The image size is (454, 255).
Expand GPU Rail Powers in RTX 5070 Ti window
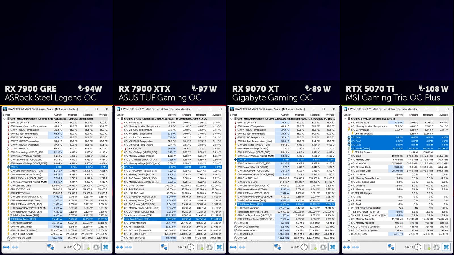(348, 152)
